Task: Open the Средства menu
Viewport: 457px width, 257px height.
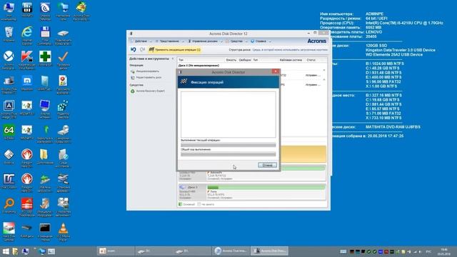Action: 236,41
